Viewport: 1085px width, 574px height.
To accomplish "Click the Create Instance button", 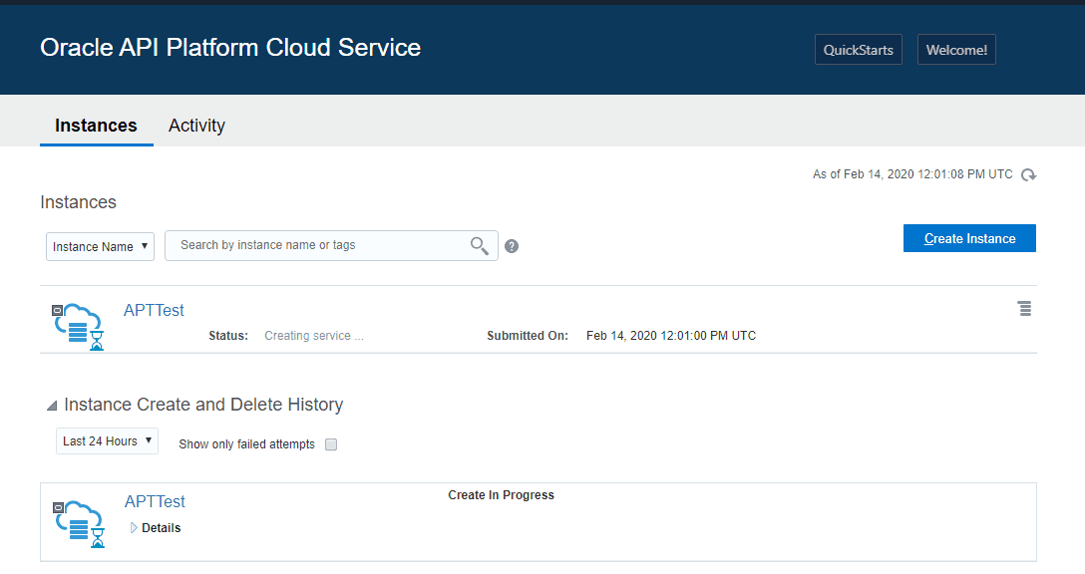I will (x=969, y=238).
